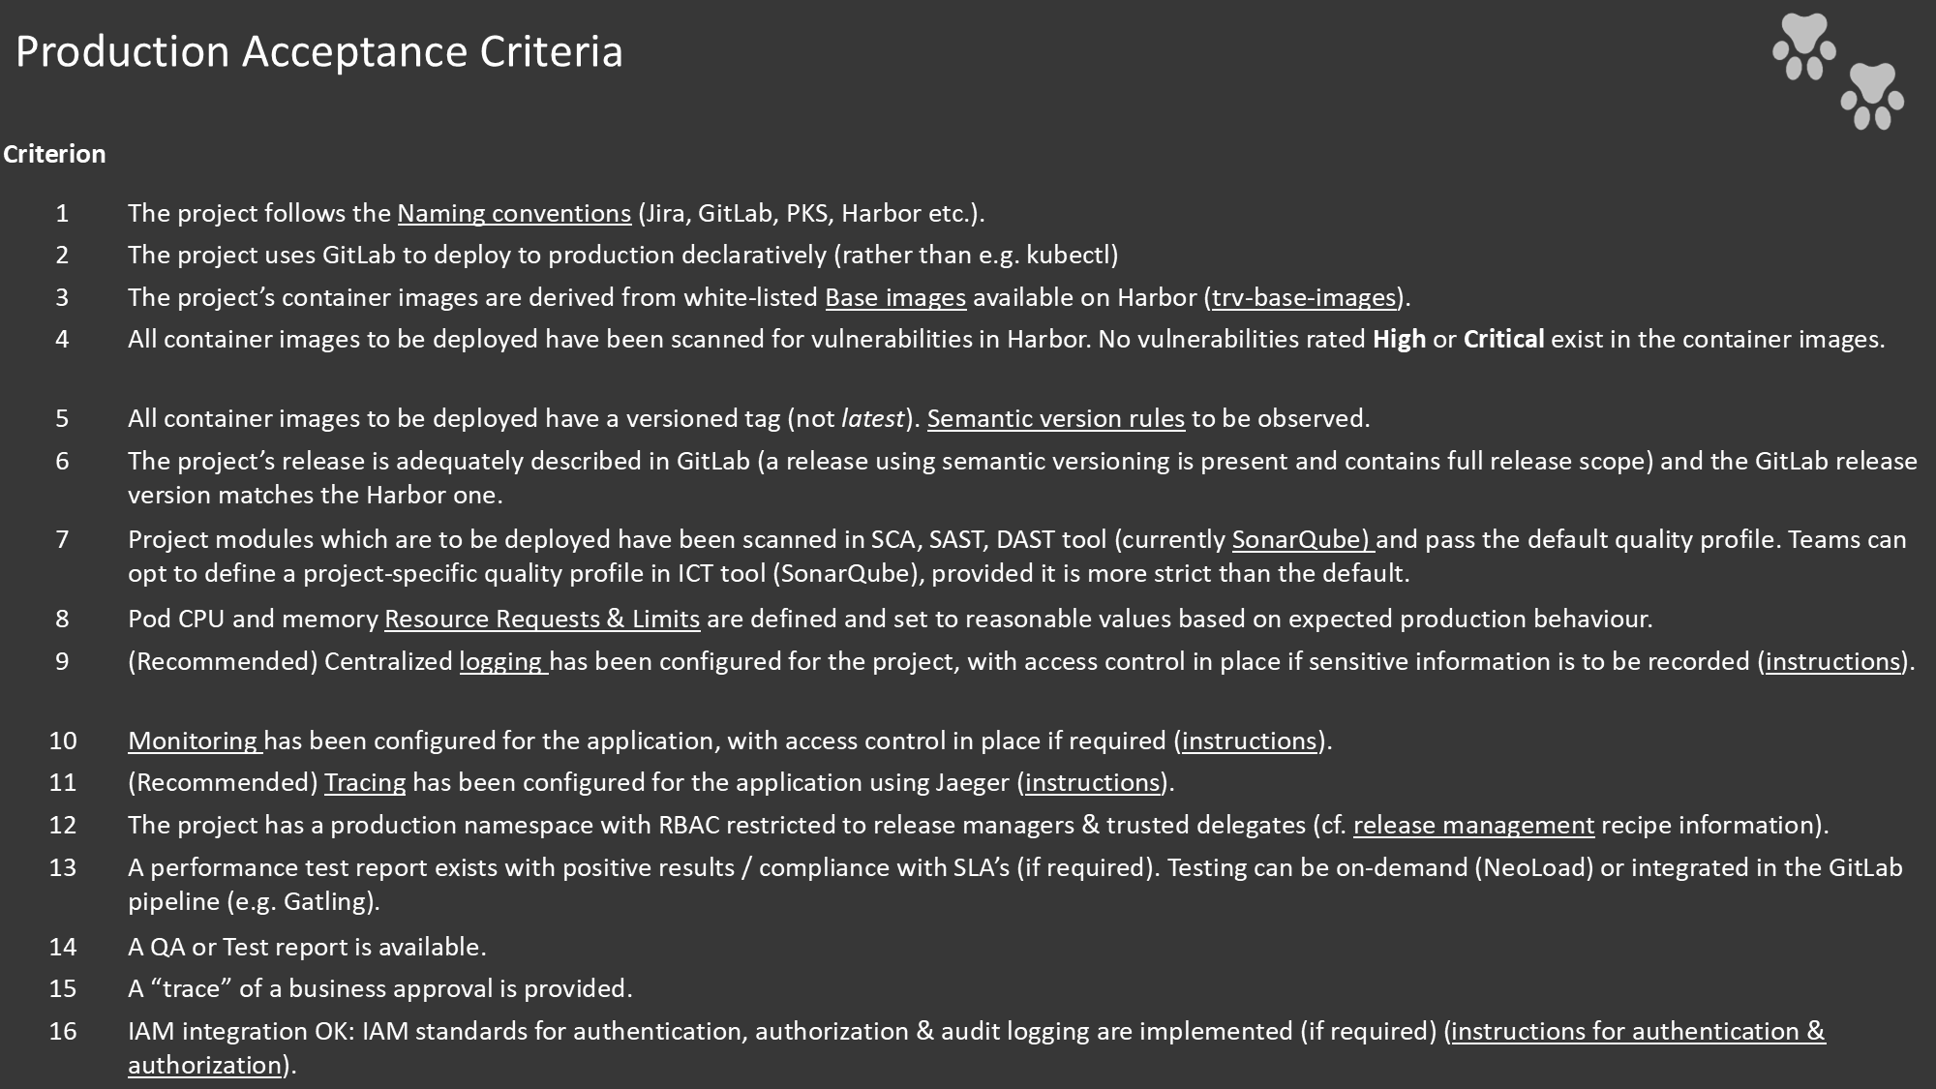Image resolution: width=1936 pixels, height=1089 pixels.
Task: Click the bold word Critical
Action: point(1503,339)
